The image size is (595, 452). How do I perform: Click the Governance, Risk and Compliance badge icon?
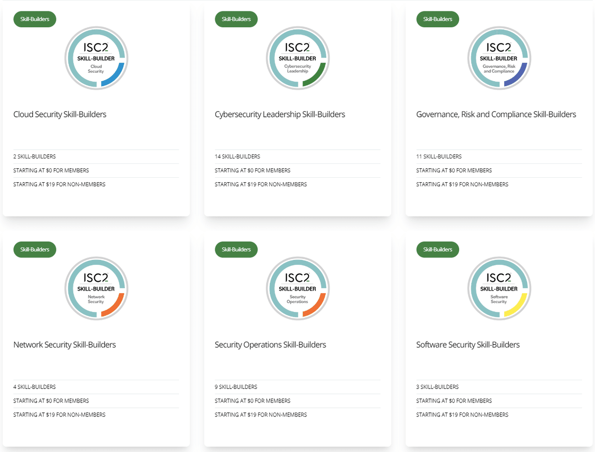point(499,58)
